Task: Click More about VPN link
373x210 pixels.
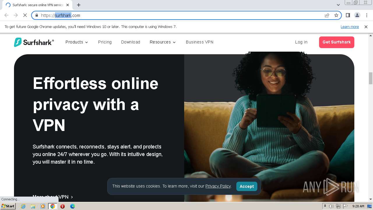Action: [53, 197]
